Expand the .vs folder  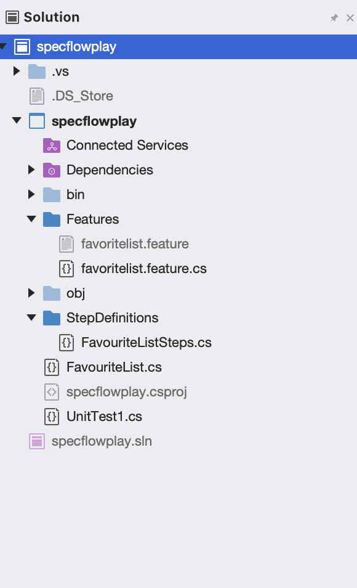coord(17,71)
